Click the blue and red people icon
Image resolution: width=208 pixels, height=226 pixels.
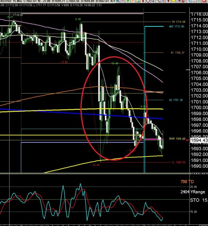coord(118,1)
